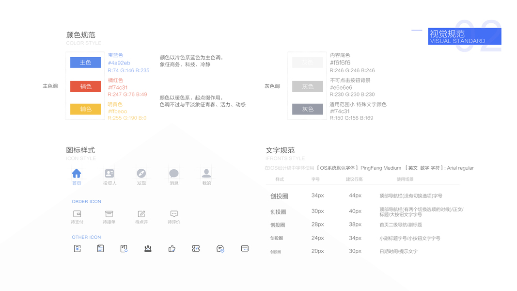Open the profile (我的) person icon
This screenshot has width=517, height=291.
(x=206, y=173)
